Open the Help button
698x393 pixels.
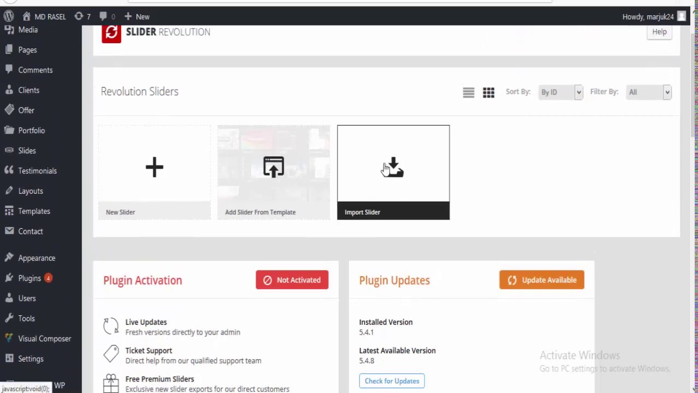(x=659, y=32)
